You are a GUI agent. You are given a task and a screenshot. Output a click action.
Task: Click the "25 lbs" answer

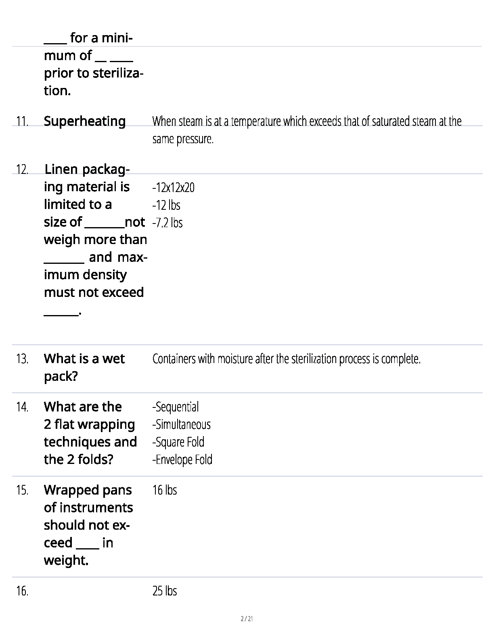165,591
